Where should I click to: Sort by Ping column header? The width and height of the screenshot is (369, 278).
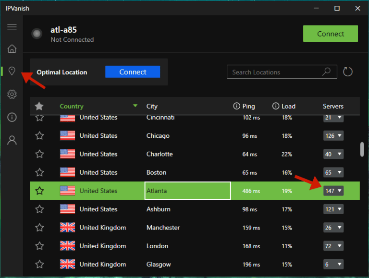pos(248,106)
